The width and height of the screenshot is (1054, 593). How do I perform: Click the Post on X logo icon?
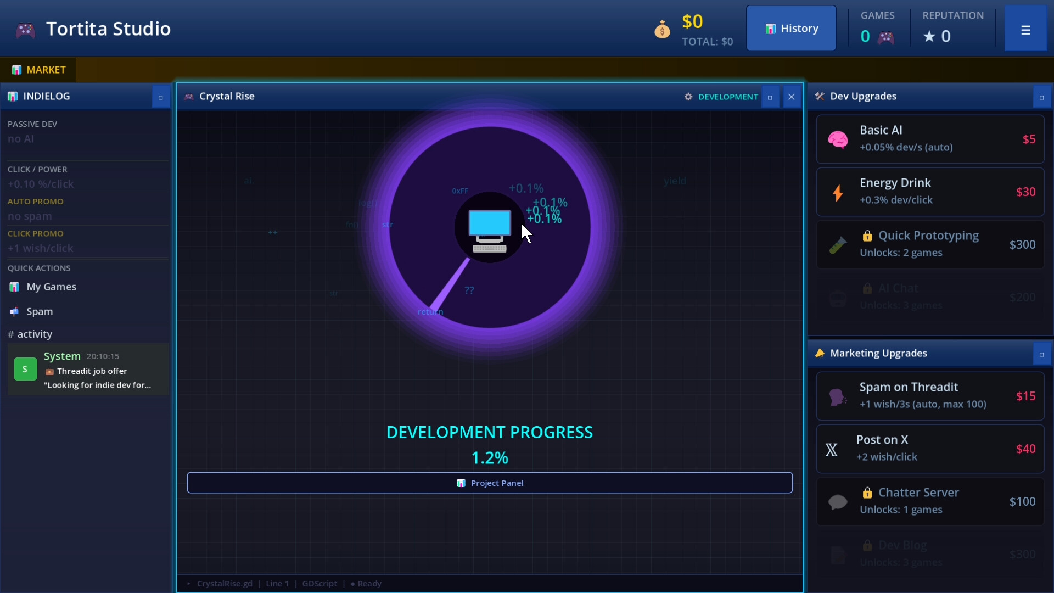[832, 450]
